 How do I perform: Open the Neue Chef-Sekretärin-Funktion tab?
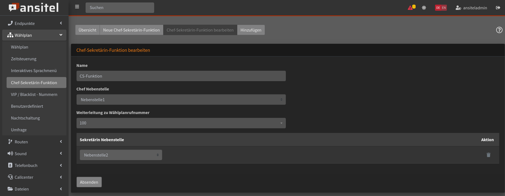[x=131, y=30]
